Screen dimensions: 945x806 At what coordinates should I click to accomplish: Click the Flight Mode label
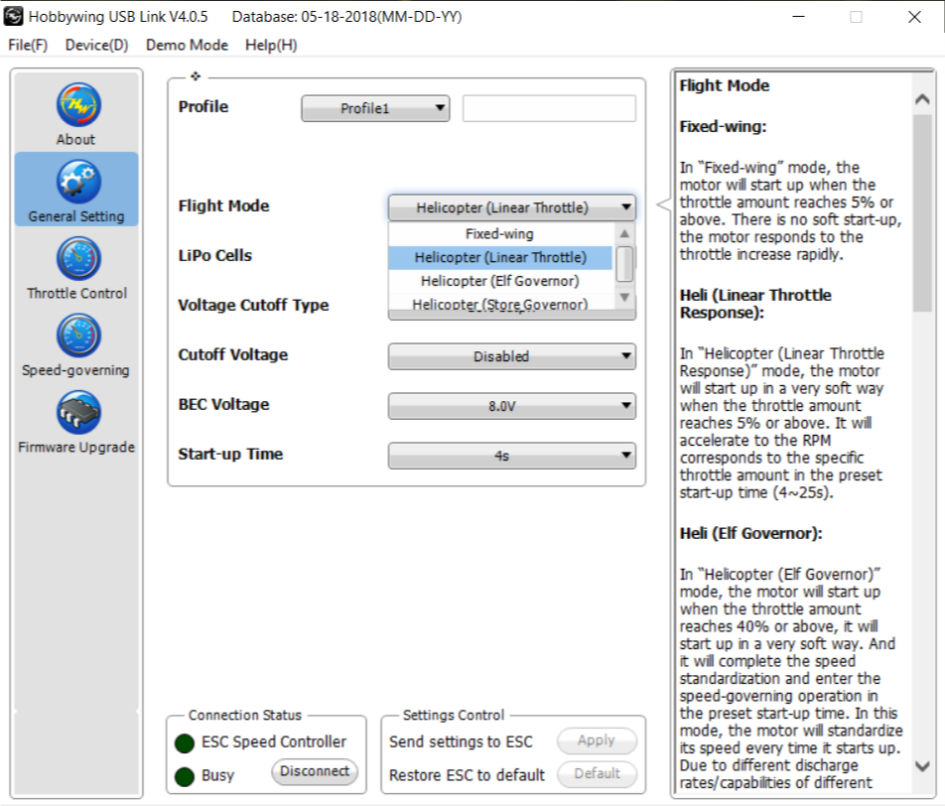(x=223, y=206)
